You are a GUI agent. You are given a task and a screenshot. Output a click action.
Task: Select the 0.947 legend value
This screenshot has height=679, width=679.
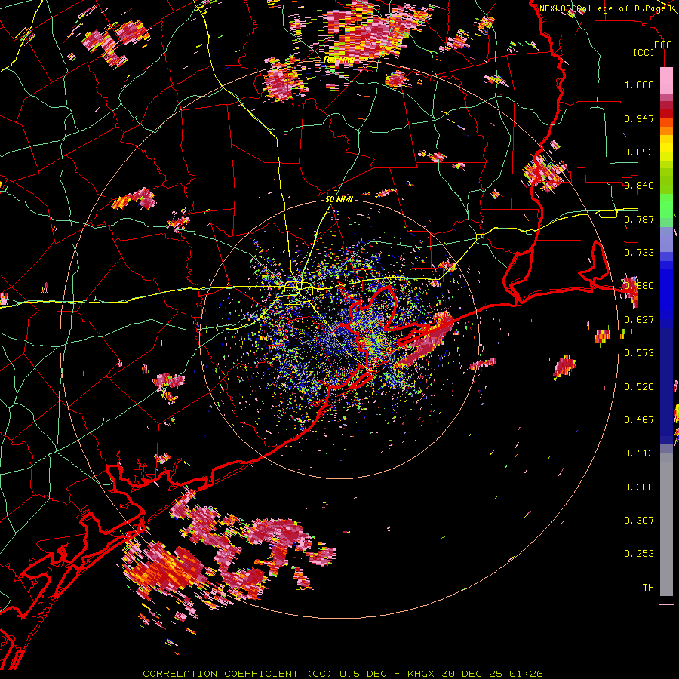tap(639, 118)
